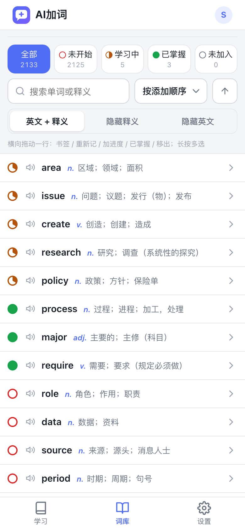This screenshot has width=245, height=530.
Task: Play pronunciation audio for role
Action: tap(30, 394)
